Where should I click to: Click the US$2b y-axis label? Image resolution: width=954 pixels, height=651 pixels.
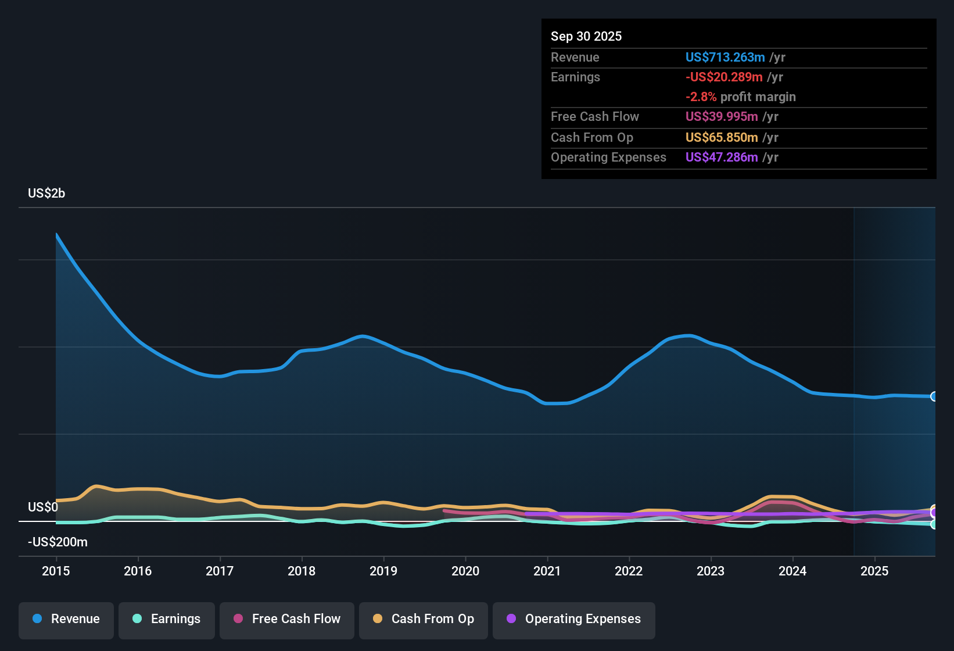pyautogui.click(x=46, y=193)
